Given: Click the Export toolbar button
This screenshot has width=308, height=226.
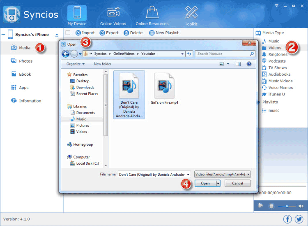Looking at the screenshot, I should [x=109, y=33].
